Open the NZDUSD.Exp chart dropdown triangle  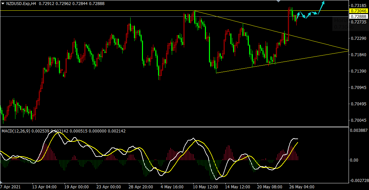pos(3,4)
